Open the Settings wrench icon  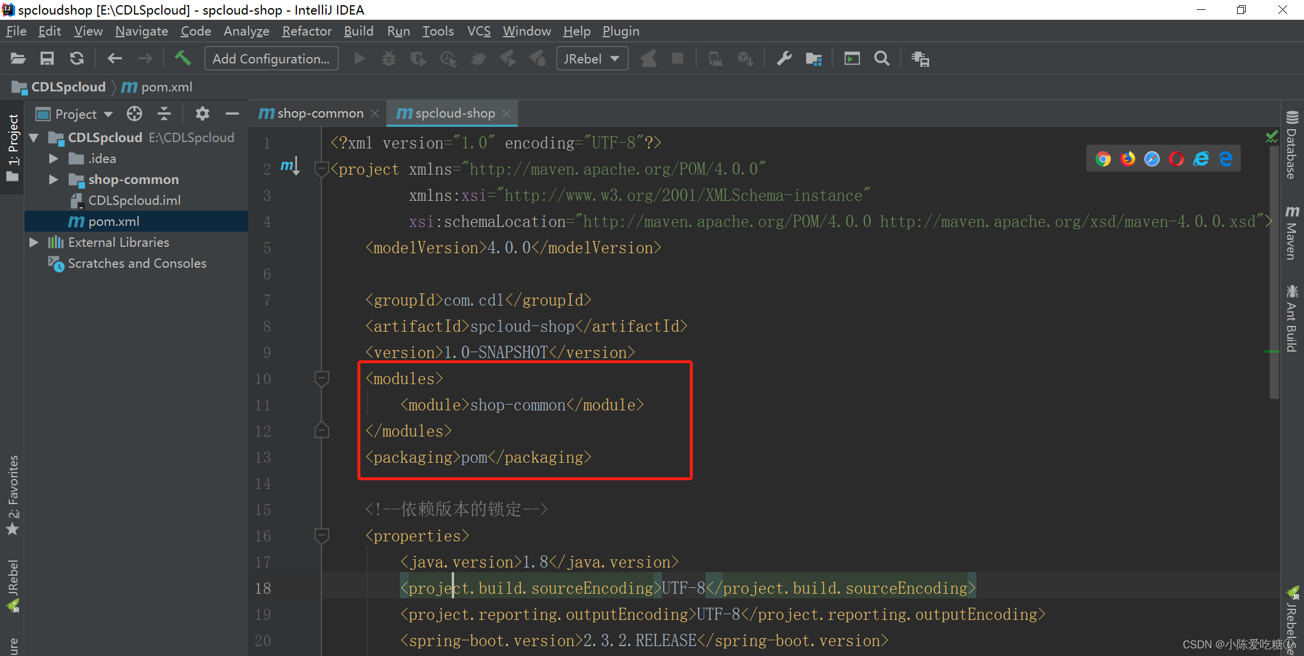[x=784, y=58]
